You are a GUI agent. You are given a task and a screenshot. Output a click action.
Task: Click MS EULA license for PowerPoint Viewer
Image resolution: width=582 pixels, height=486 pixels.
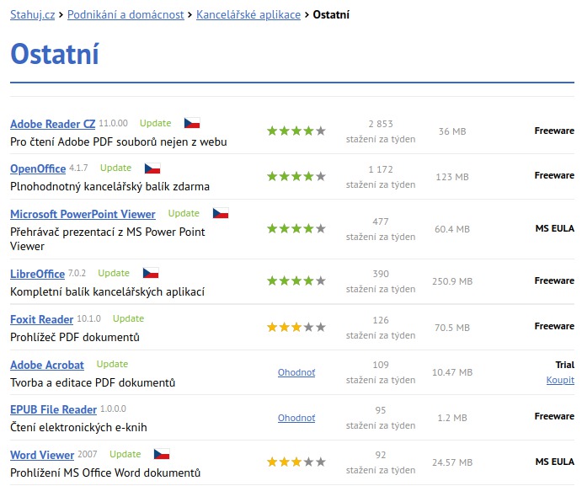555,228
